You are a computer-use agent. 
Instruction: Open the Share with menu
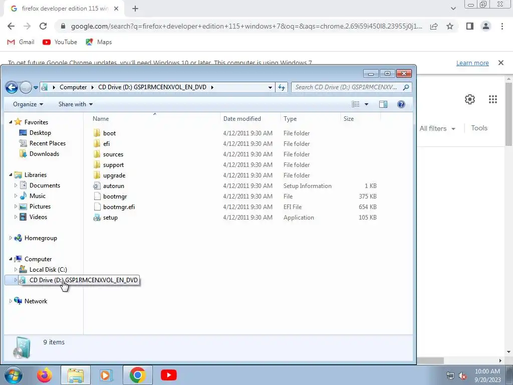pos(76,104)
